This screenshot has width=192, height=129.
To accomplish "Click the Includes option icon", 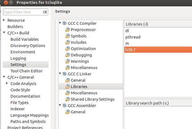I will [67, 42].
